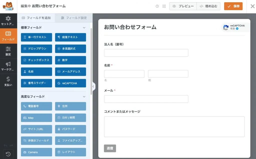
Task: Add a 名前 field from the field list
Action: 36,72
